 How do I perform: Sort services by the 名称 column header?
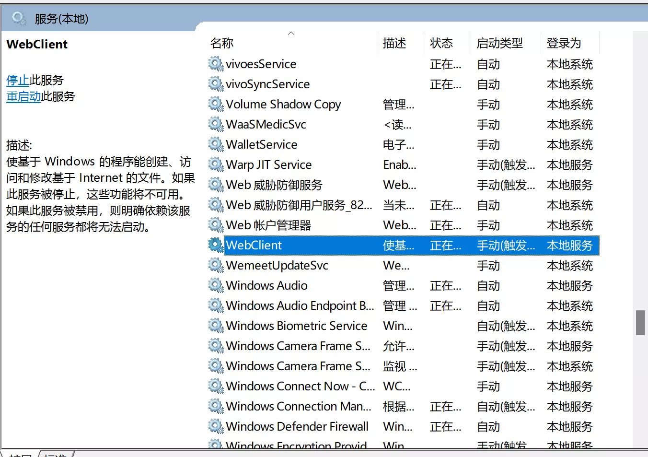pos(222,43)
